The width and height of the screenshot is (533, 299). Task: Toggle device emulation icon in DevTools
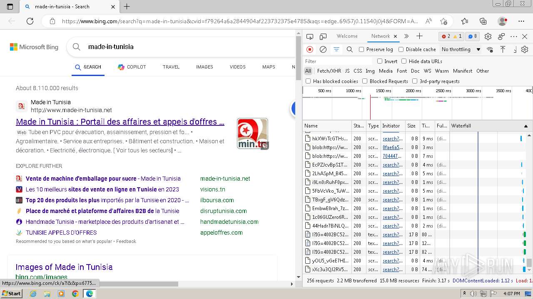(x=323, y=37)
